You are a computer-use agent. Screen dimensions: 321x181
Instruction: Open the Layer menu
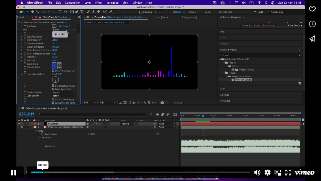point(88,3)
